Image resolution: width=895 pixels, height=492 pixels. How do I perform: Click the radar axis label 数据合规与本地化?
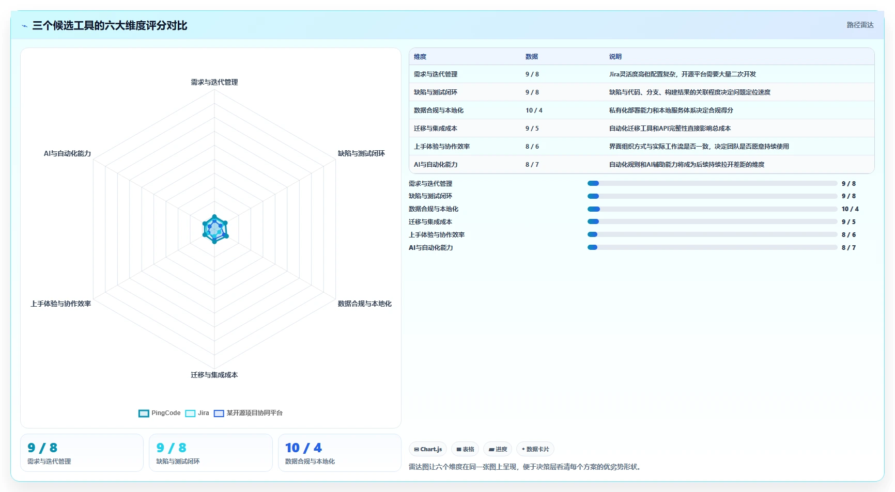click(x=365, y=304)
